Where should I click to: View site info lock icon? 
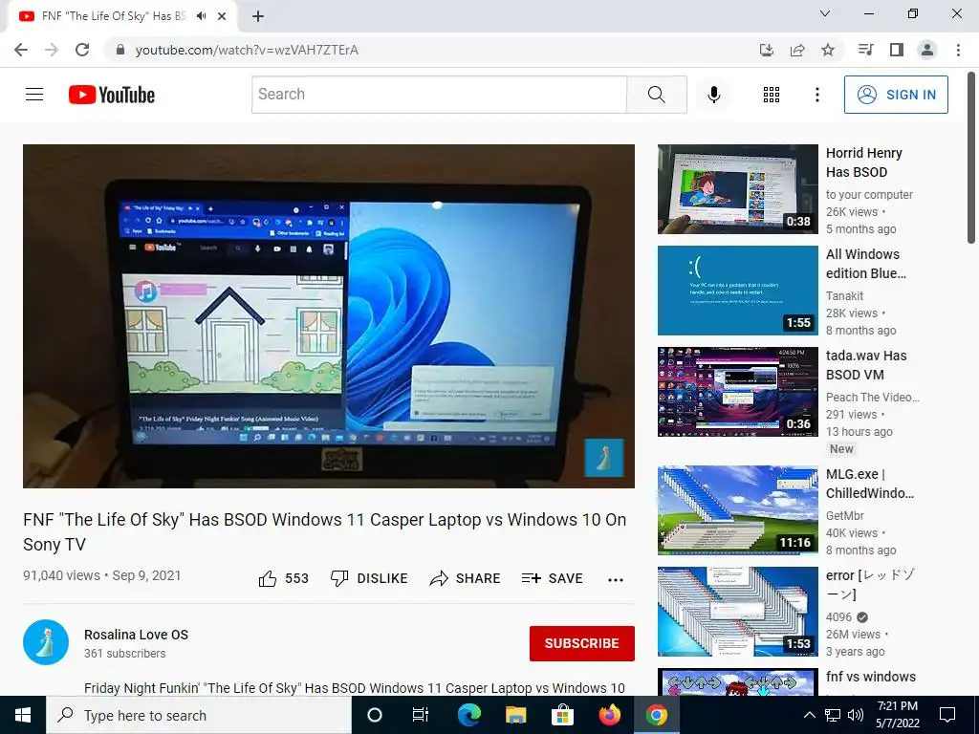pos(120,50)
